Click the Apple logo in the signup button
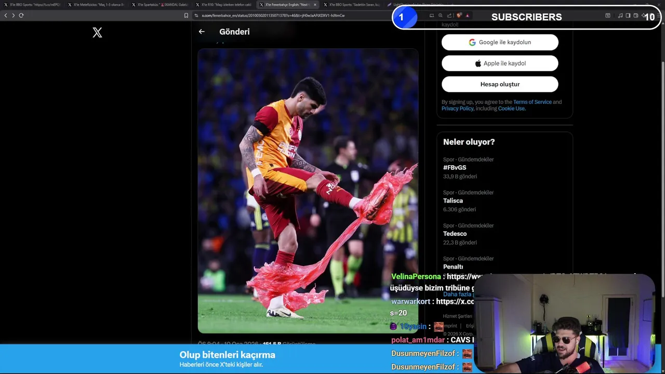 click(x=478, y=63)
